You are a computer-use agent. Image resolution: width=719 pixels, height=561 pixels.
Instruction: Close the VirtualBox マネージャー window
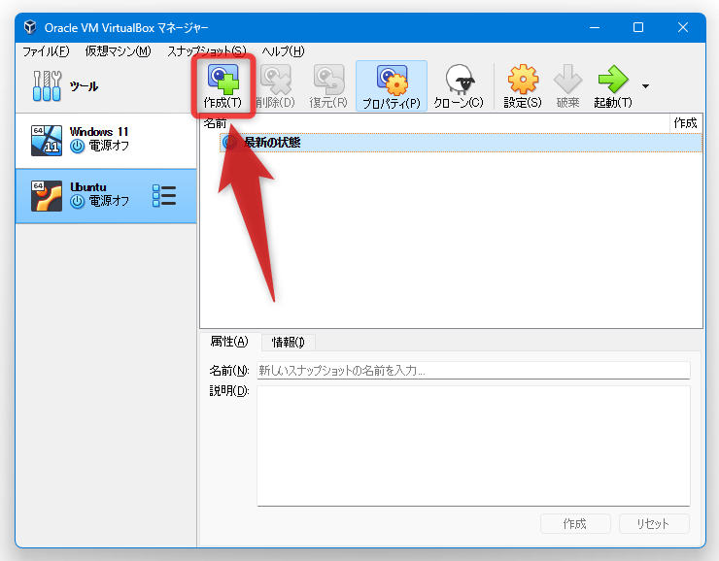[x=683, y=27]
